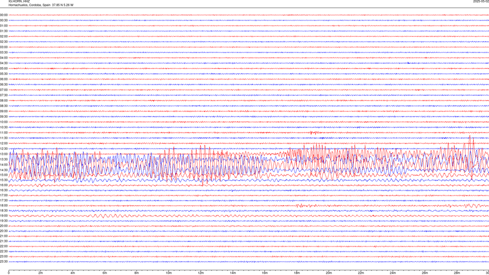Image resolution: width=489 pixels, height=275 pixels.
Task: Choose the 05:30 trace label
Action: click(4, 74)
